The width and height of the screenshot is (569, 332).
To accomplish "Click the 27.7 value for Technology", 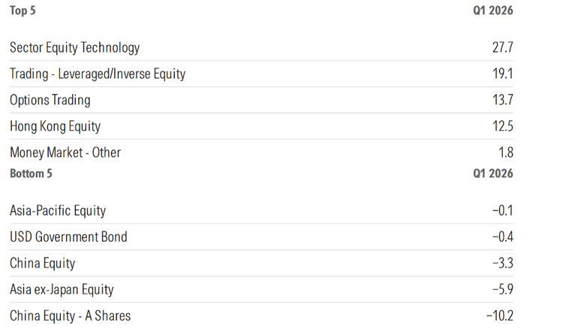I will (x=503, y=47).
